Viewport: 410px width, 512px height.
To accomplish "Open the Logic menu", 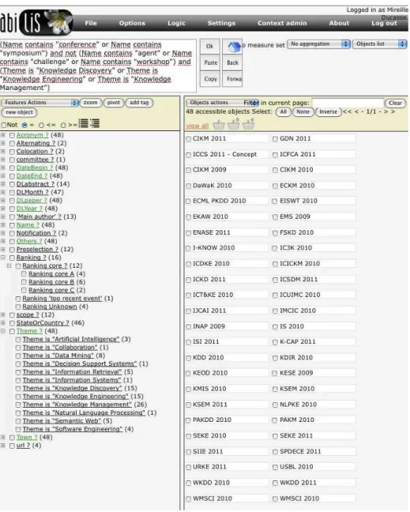I will point(176,23).
